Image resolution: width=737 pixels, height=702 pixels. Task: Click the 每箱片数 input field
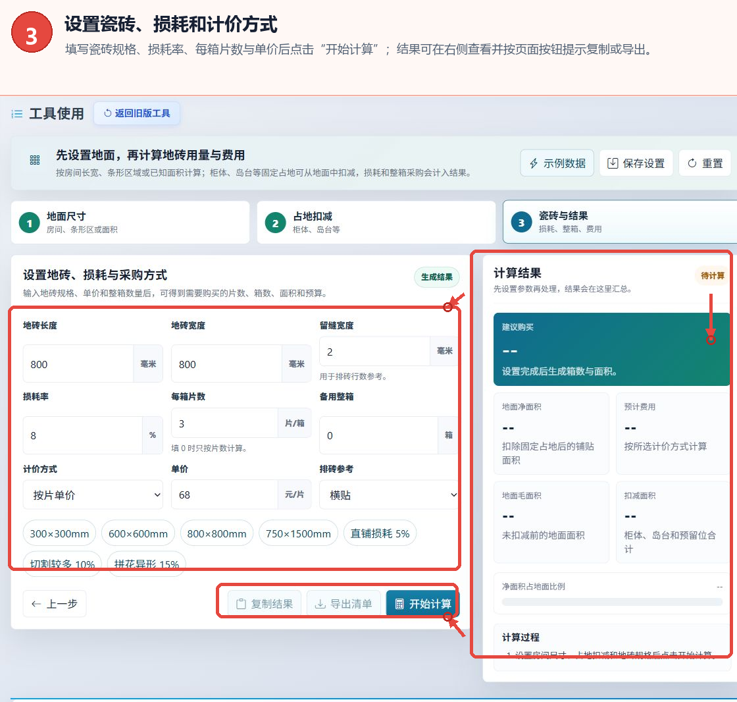(x=224, y=423)
